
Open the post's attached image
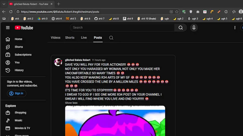pyautogui.click(x=115, y=121)
